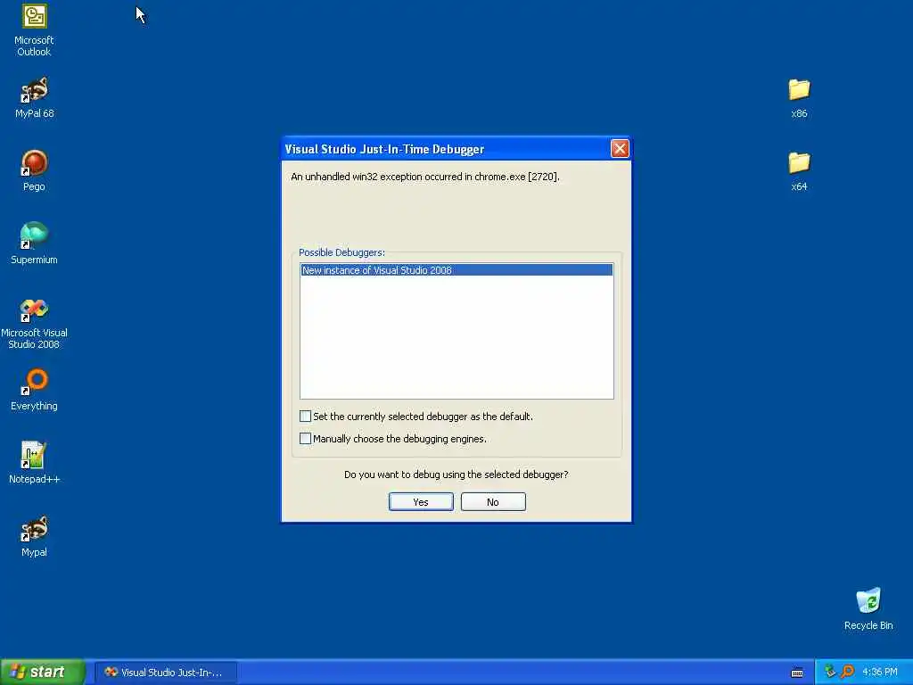The height and width of the screenshot is (685, 913).
Task: Select the Notepad++ desktop shortcut
Action: [x=34, y=463]
